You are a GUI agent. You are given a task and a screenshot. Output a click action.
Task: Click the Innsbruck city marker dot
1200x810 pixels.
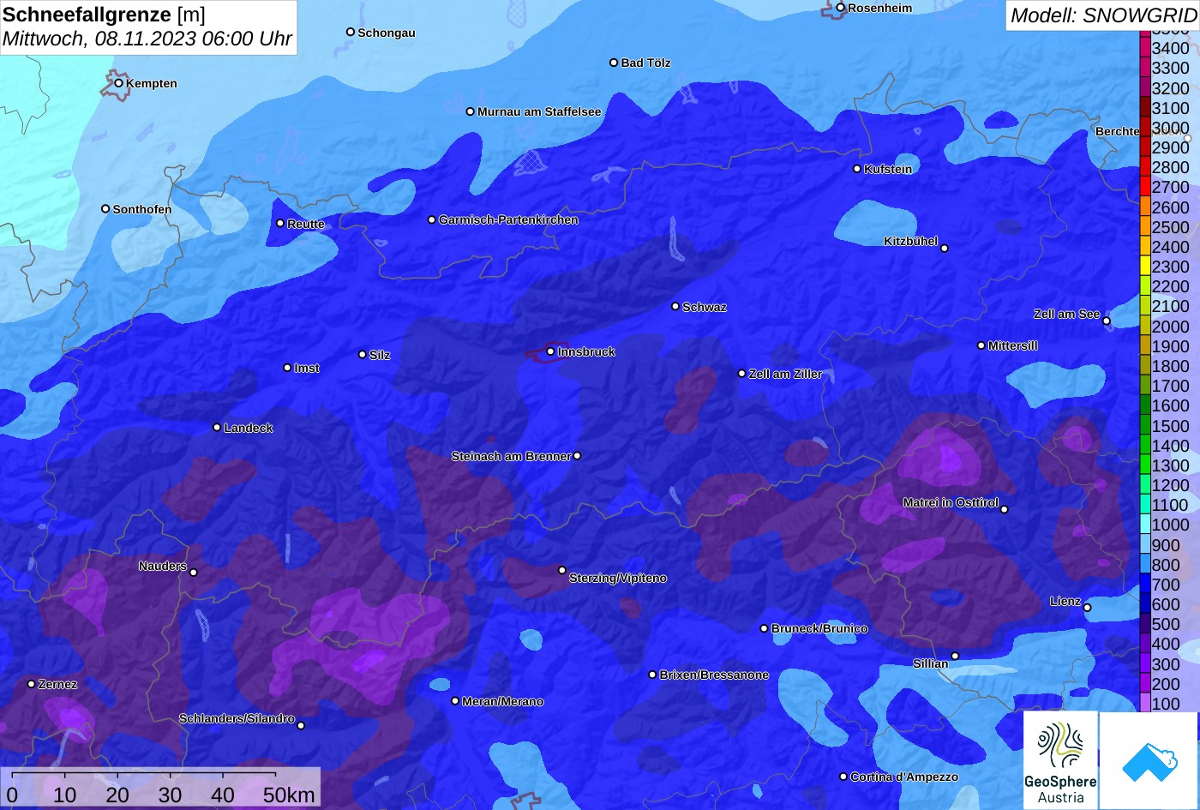(x=551, y=351)
